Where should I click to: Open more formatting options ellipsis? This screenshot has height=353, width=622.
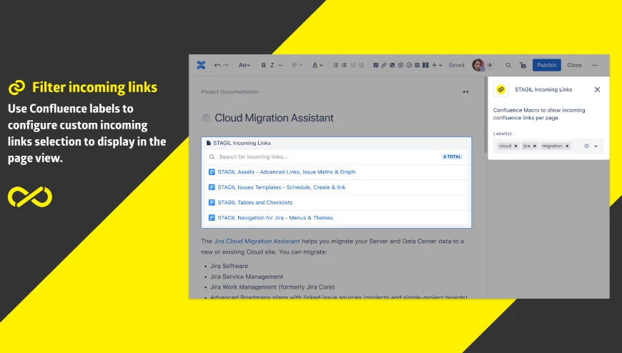tap(281, 65)
